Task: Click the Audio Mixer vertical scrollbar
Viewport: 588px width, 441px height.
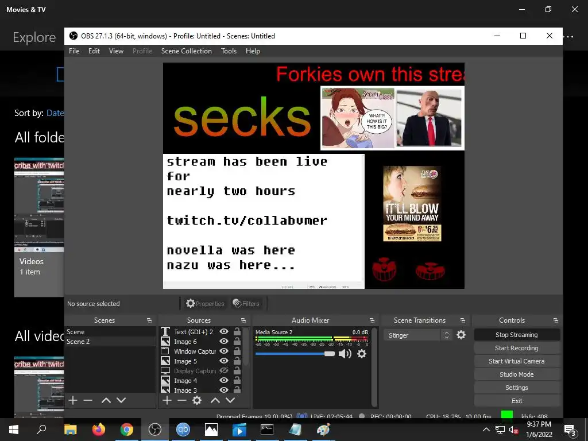Action: tap(374, 366)
